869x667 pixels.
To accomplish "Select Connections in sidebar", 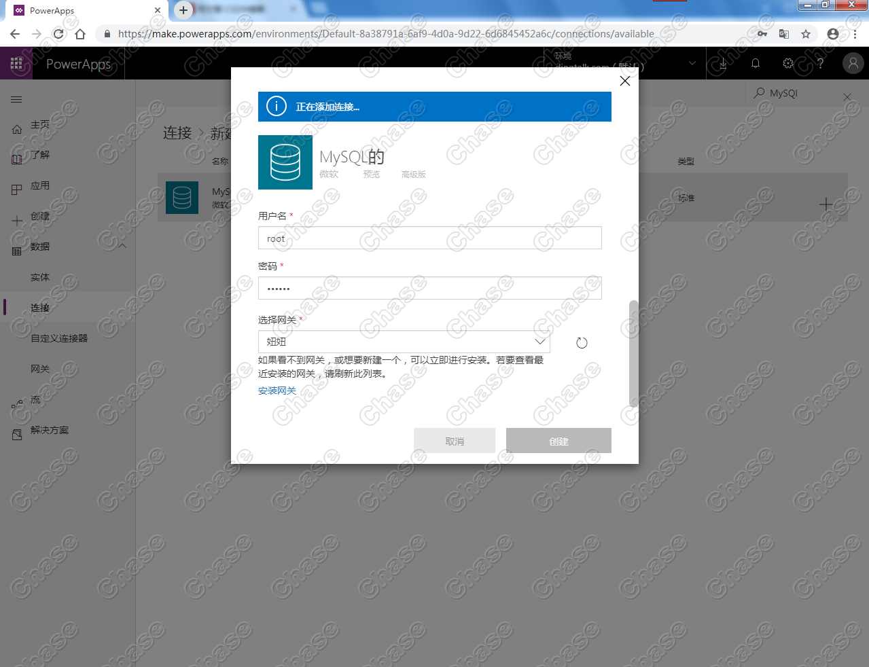I will point(40,308).
